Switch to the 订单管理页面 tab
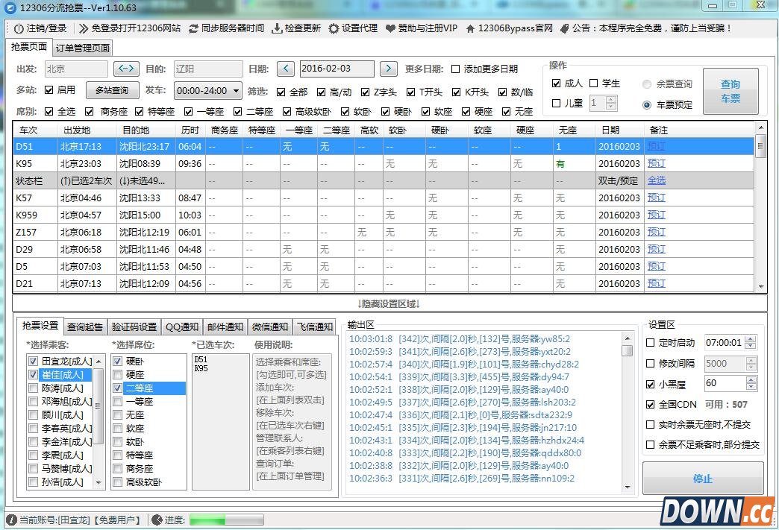 83,46
